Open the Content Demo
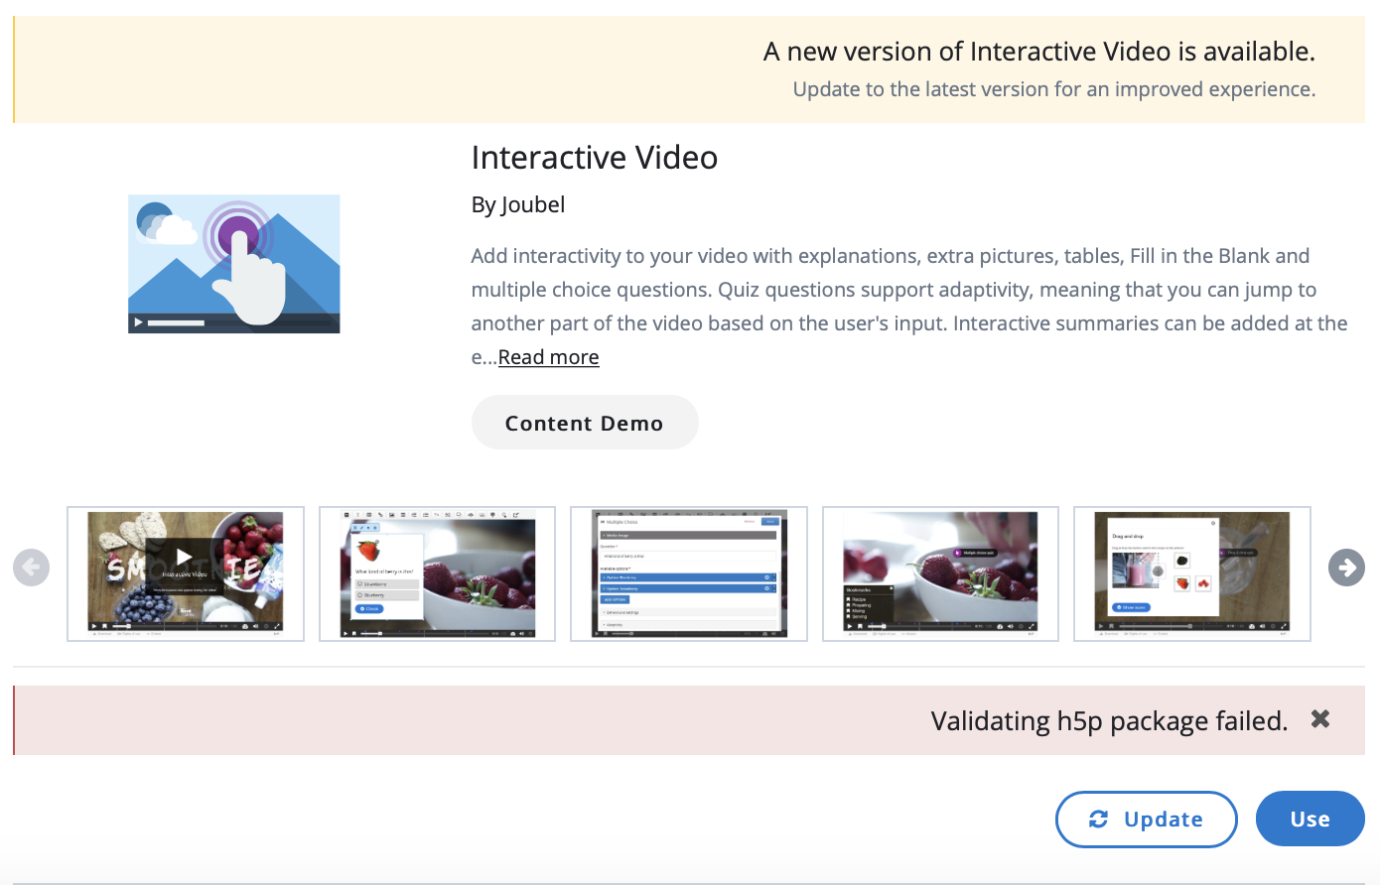The width and height of the screenshot is (1380, 885). click(585, 423)
